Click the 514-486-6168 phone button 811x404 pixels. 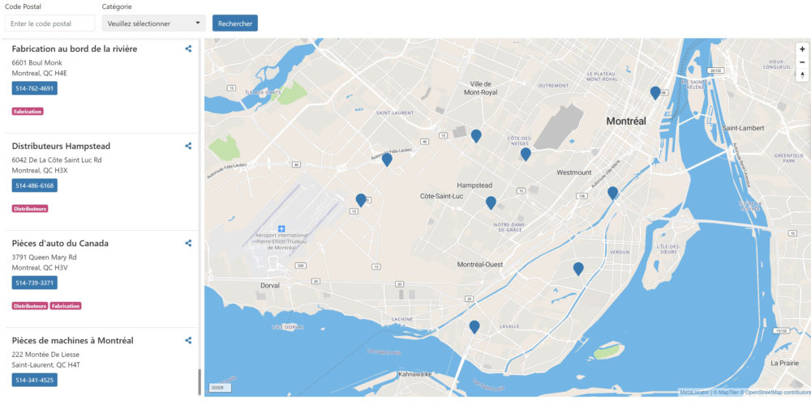35,185
